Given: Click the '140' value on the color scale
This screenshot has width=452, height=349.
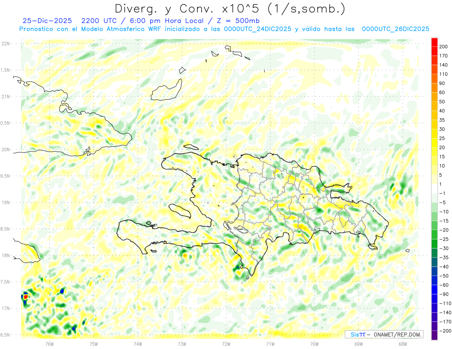Looking at the screenshot, I should click(x=444, y=65).
